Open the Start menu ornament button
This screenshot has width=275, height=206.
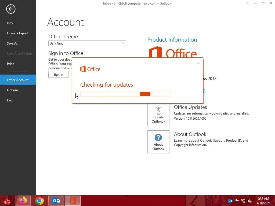7,201
